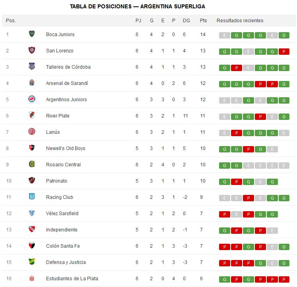
Task: Click the Racing Club light-blue crest
Action: [32, 196]
